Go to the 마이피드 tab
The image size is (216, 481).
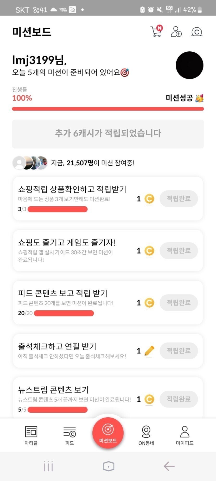185,435
